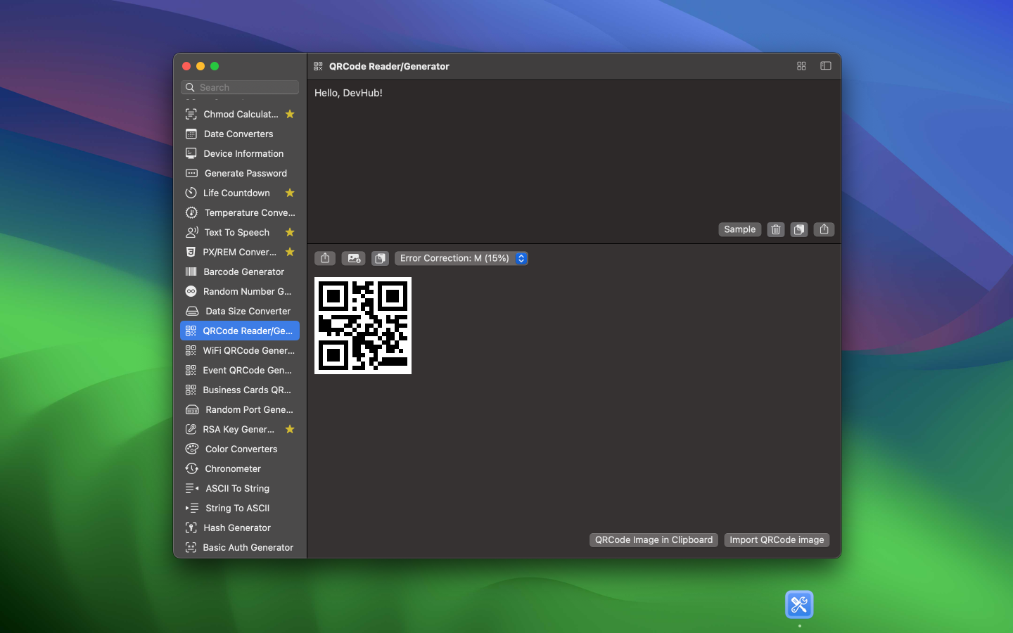The width and height of the screenshot is (1013, 633).
Task: Open Device Information tool
Action: 240,153
